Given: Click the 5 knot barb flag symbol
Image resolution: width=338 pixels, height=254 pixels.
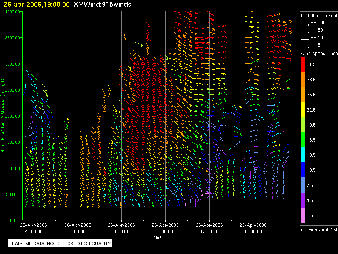Looking at the screenshot, I should click(x=305, y=46).
